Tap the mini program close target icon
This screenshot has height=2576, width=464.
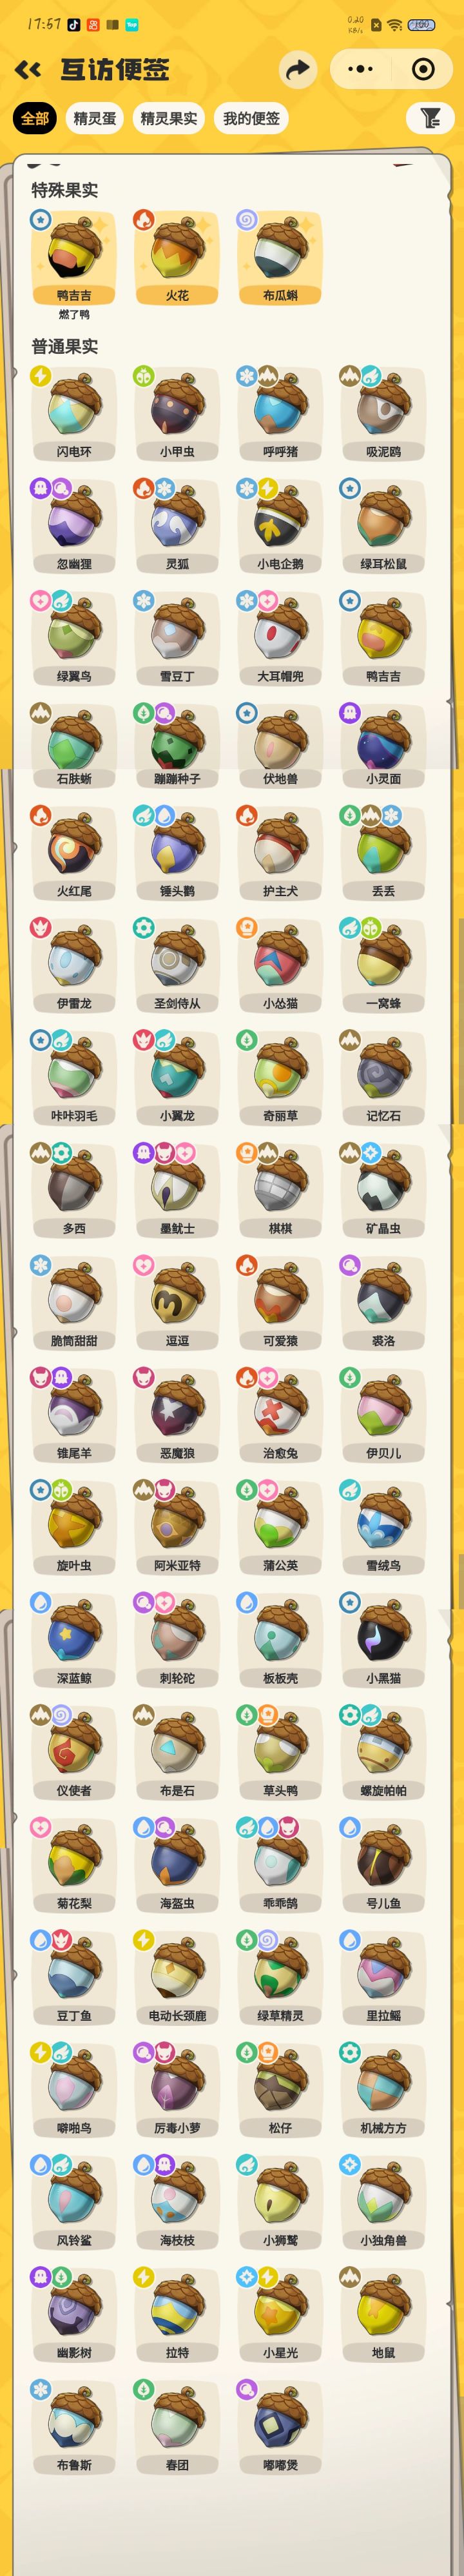423,69
